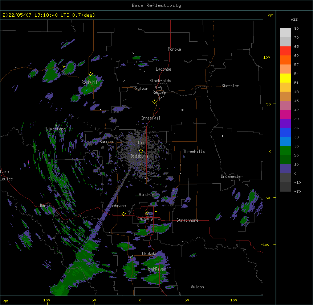Click the yellow diamond marker south of RedDeer
Viewport: 313px width, 305px height.
tap(155, 101)
